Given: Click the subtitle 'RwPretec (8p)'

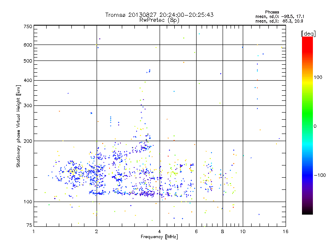Looking at the screenshot, I should point(159,20).
